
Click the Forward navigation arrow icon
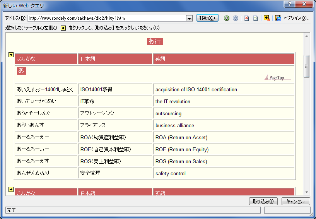click(235, 18)
